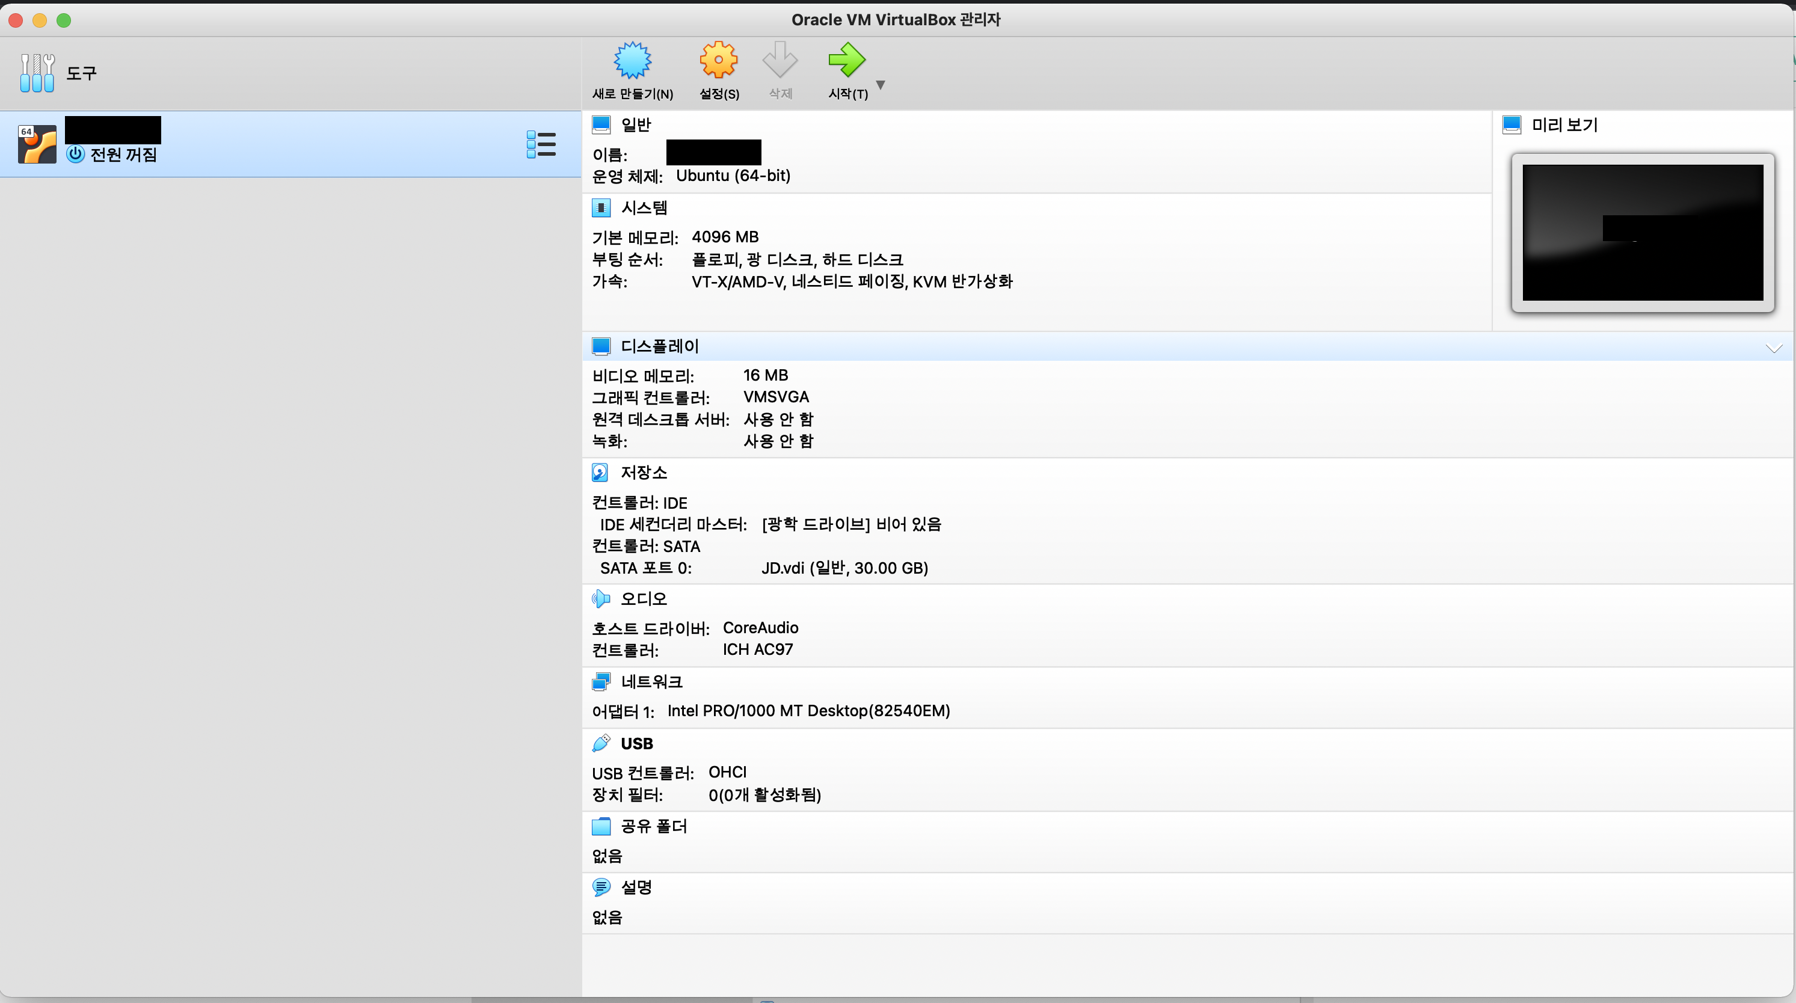Click the 일반 section header
Image resolution: width=1796 pixels, height=1003 pixels.
pyautogui.click(x=635, y=124)
